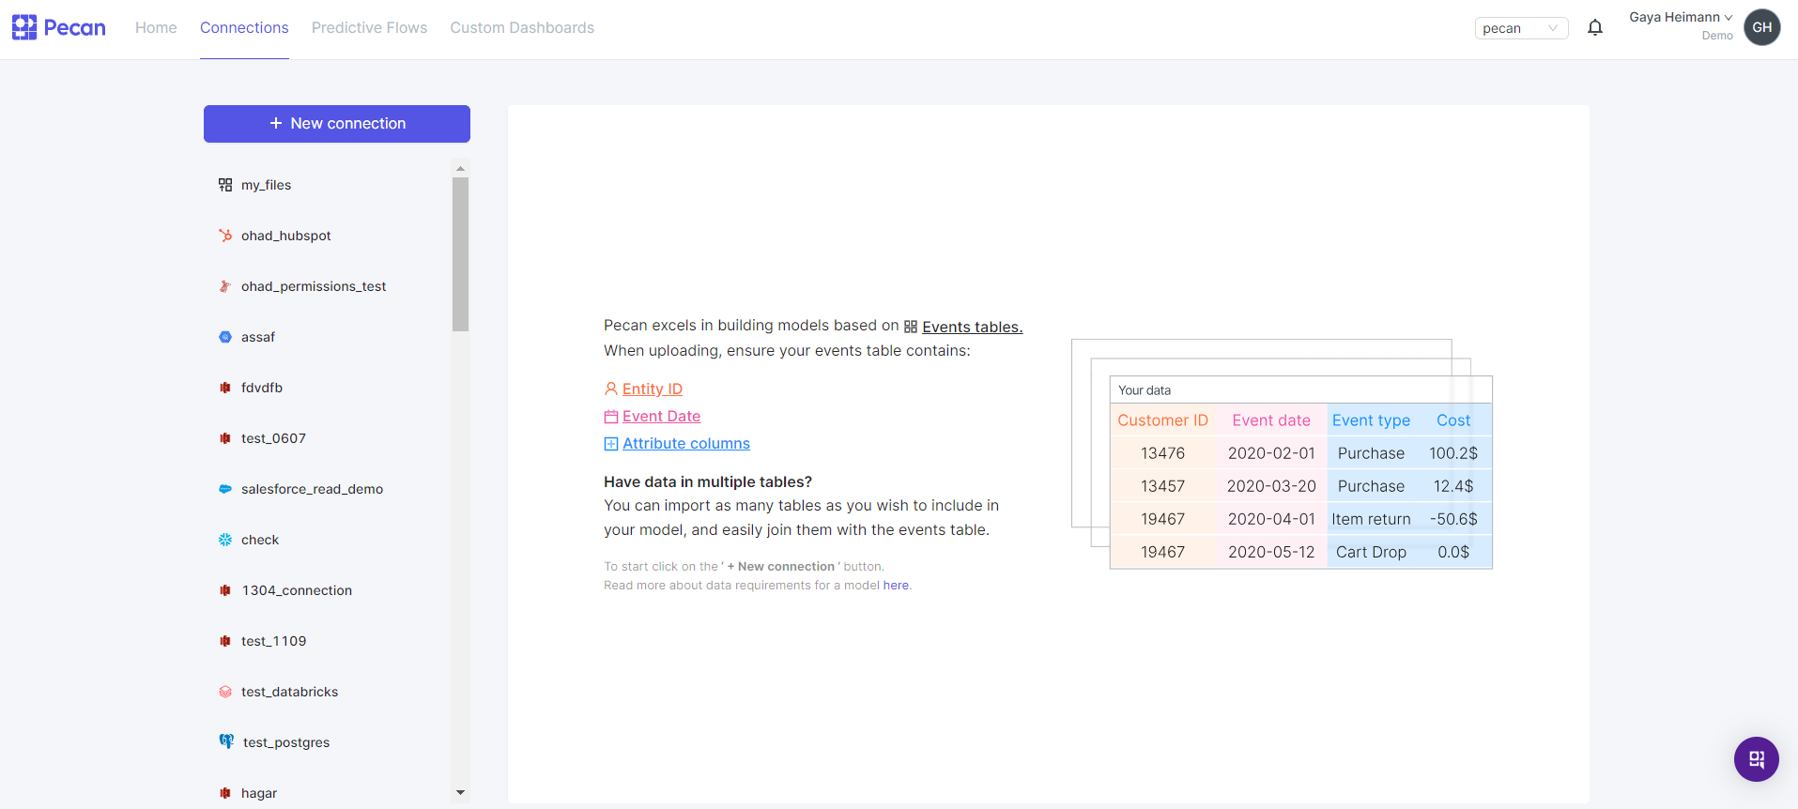The height and width of the screenshot is (809, 1798).
Task: Click the connections list scrollbar thumb
Action: coord(460,254)
